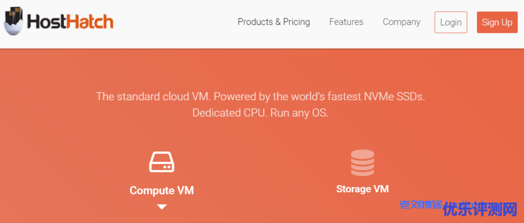Click the white arrow under Compute VM

click(x=162, y=207)
